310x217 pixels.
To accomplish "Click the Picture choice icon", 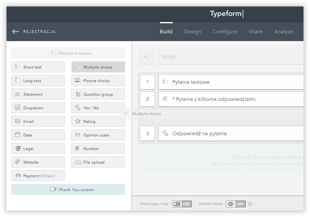I will 77,80.
